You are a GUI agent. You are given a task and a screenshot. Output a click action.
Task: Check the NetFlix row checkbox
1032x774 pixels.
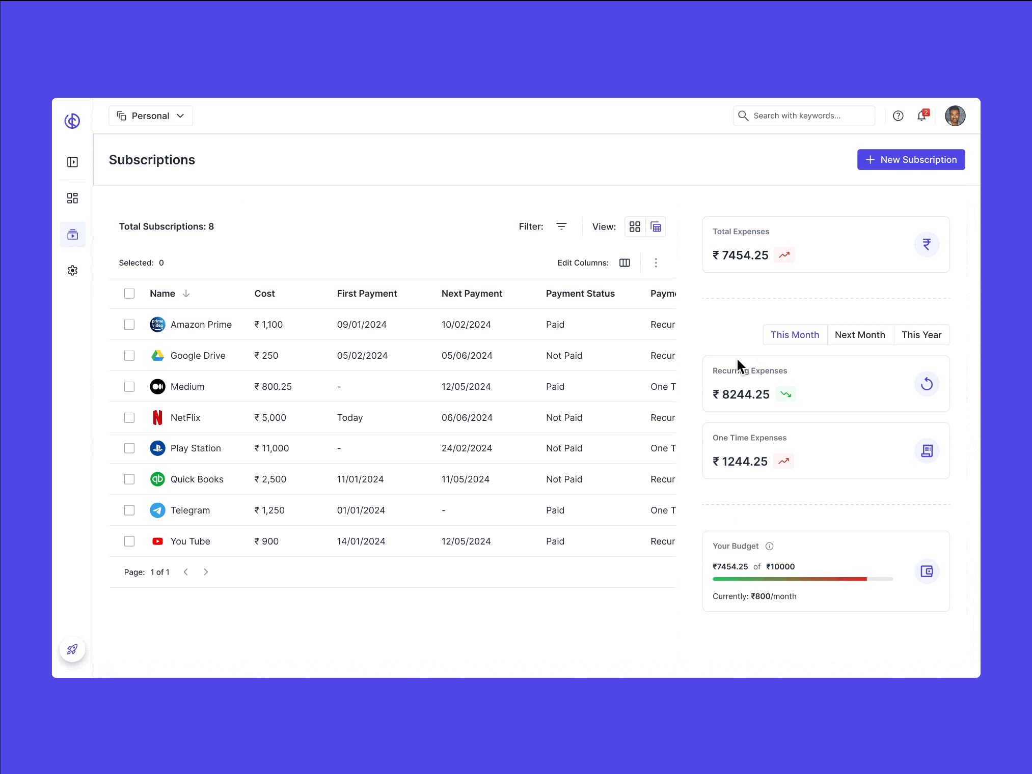(129, 418)
